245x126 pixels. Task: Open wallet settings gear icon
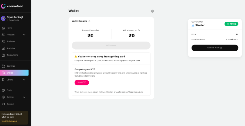pyautogui.click(x=152, y=11)
